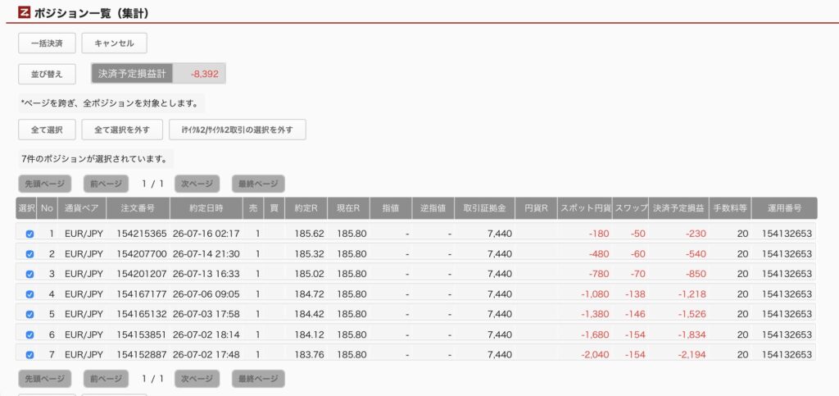
Task: Click the 手数料等 column header
Action: pos(730,208)
